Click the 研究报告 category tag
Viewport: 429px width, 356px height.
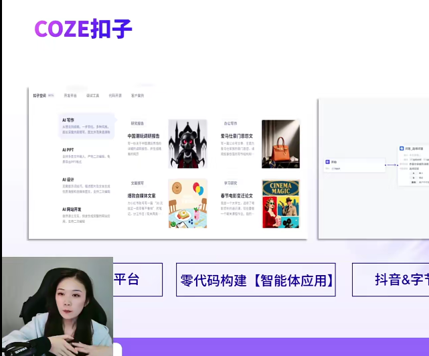tap(137, 123)
